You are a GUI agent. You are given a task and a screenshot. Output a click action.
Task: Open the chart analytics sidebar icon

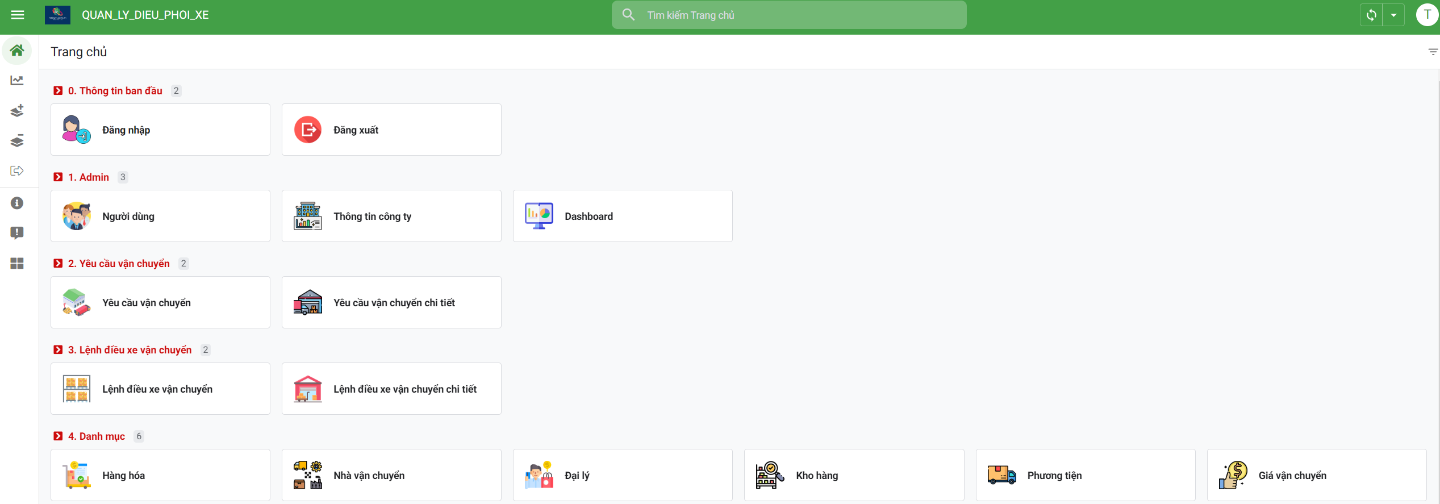(x=17, y=81)
